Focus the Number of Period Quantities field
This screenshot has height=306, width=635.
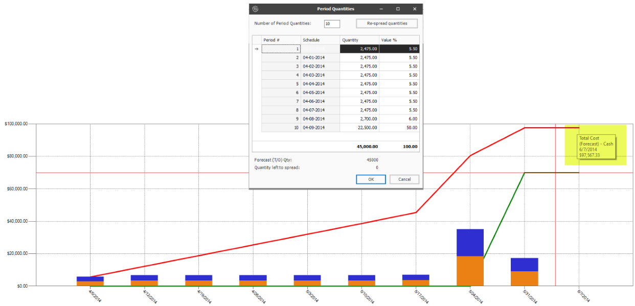click(332, 24)
